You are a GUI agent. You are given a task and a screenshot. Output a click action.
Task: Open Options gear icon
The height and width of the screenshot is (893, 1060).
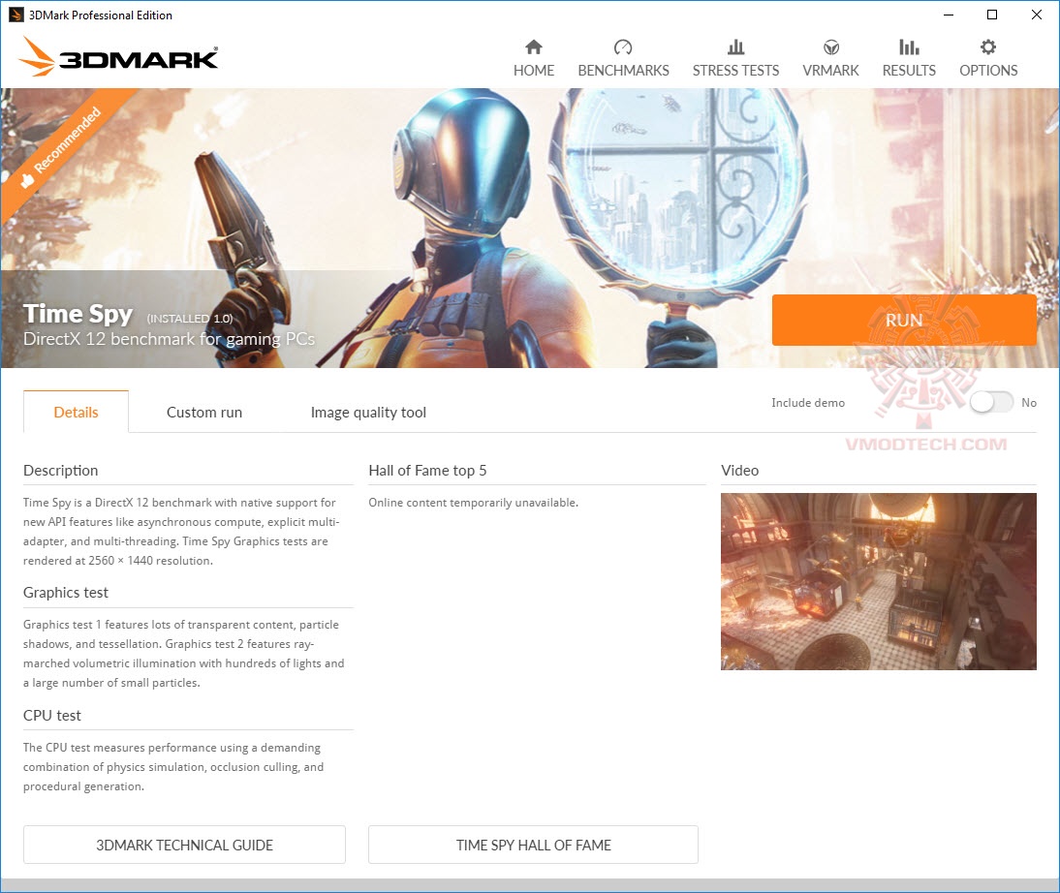[987, 46]
